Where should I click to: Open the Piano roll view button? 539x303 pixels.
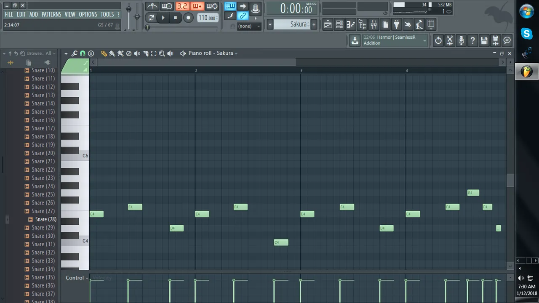click(350, 24)
